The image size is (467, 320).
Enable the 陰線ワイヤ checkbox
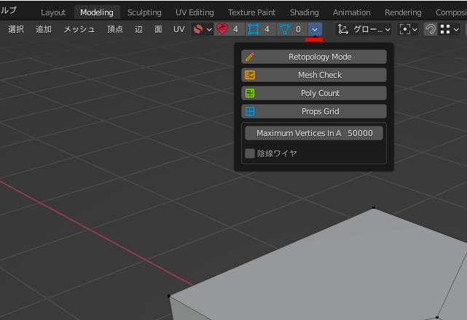point(250,153)
